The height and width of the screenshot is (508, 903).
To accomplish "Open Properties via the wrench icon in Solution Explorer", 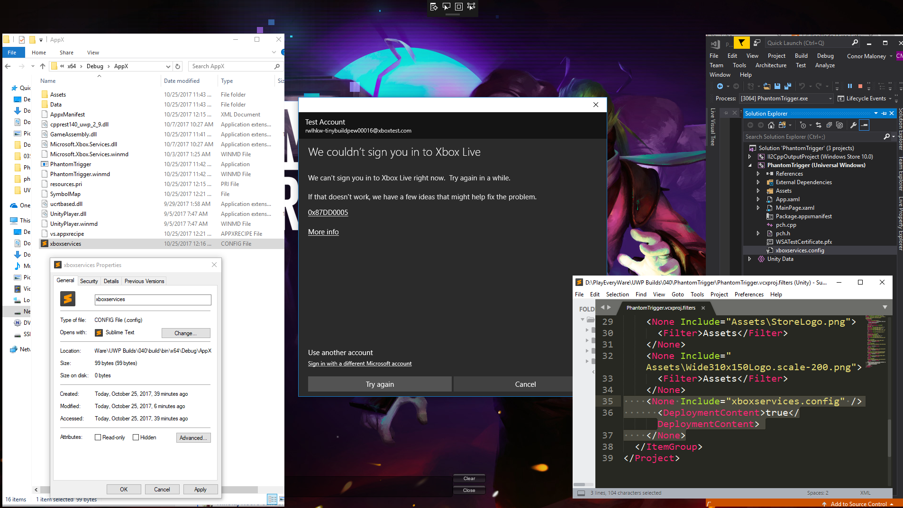I will [x=854, y=125].
